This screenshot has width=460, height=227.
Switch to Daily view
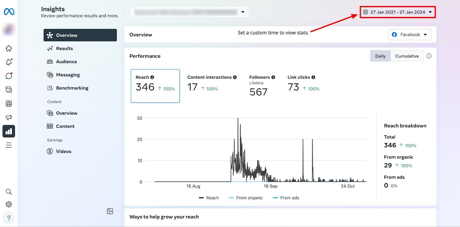380,56
